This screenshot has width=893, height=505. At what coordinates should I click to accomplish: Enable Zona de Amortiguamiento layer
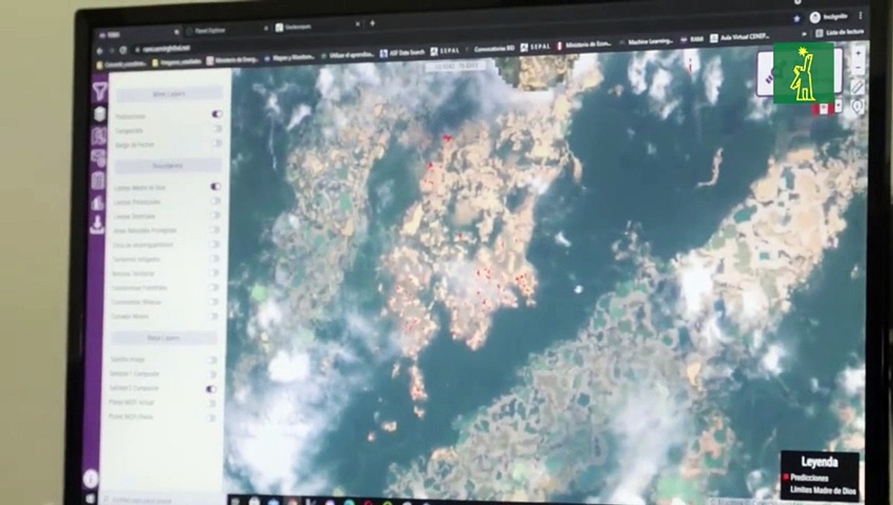pyautogui.click(x=215, y=244)
